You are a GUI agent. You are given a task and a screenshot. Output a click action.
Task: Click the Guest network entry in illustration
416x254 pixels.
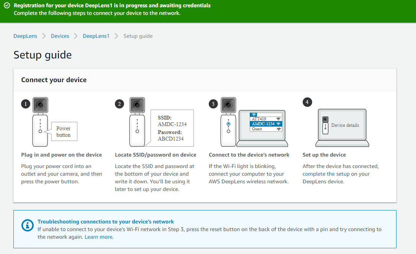click(x=257, y=129)
